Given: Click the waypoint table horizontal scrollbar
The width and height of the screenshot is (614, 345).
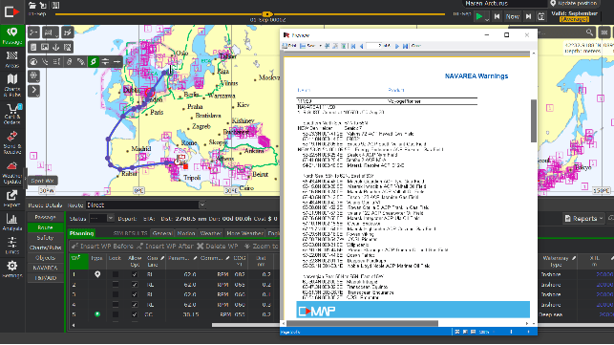Looking at the screenshot, I should pyautogui.click(x=246, y=325).
